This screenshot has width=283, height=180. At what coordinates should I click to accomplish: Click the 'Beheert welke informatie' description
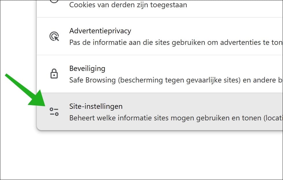click(x=176, y=118)
